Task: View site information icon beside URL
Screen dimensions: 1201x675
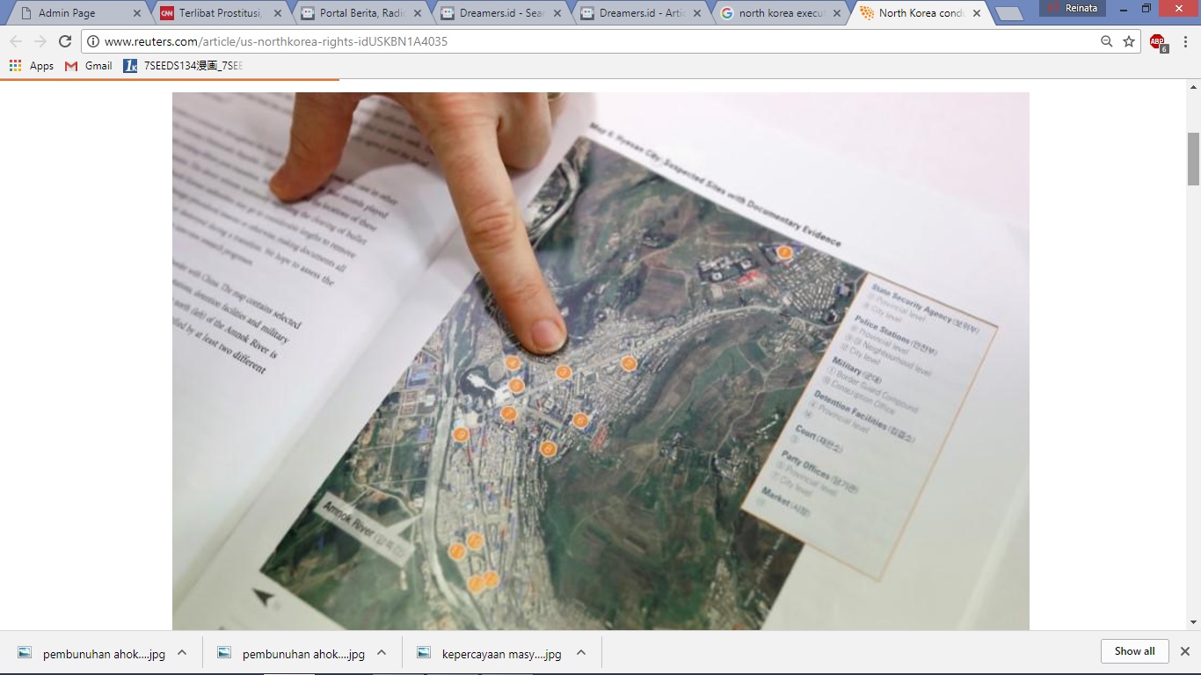Action: coord(93,41)
